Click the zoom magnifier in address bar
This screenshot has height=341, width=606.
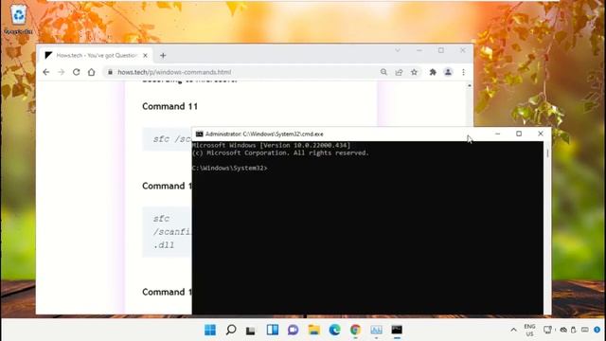coord(383,72)
